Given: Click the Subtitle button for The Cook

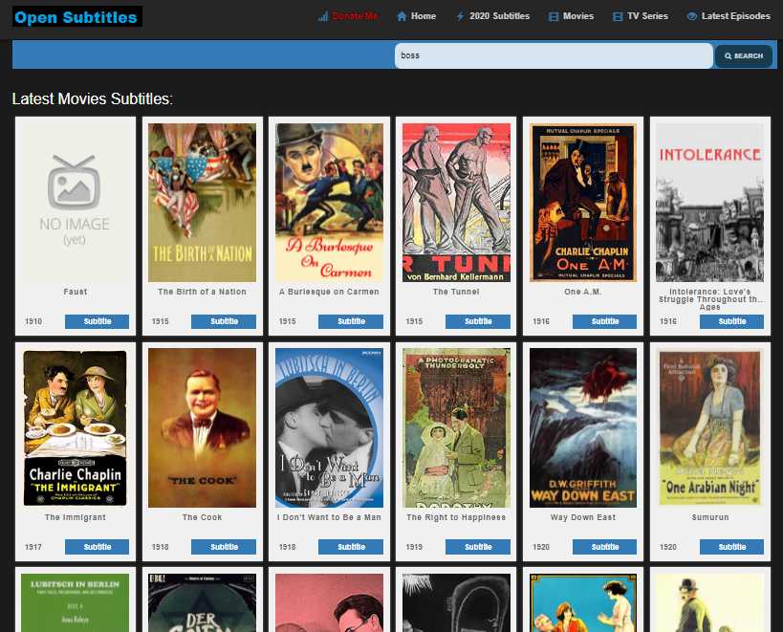Looking at the screenshot, I should [x=224, y=547].
